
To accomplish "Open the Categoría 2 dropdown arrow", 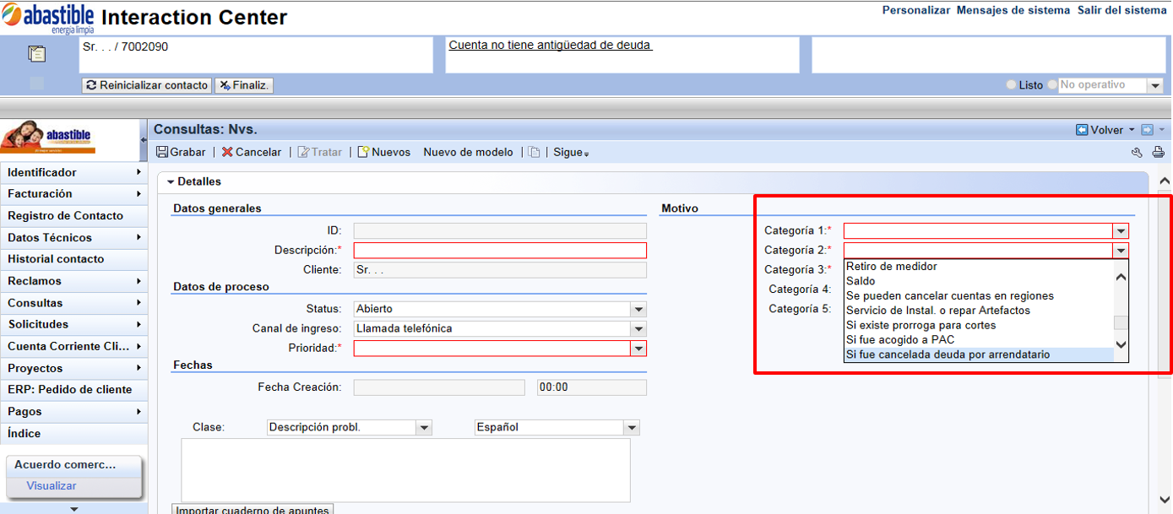I will pyautogui.click(x=1121, y=251).
